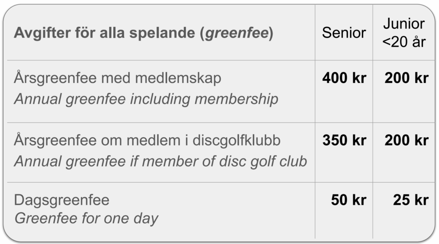The height and width of the screenshot is (244, 439).
Task: Click junior 200 kr price in discgolfklubb row
Action: tap(406, 140)
